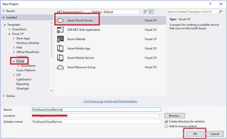Collapse the Installed section
The image size is (227, 139).
point(4,17)
